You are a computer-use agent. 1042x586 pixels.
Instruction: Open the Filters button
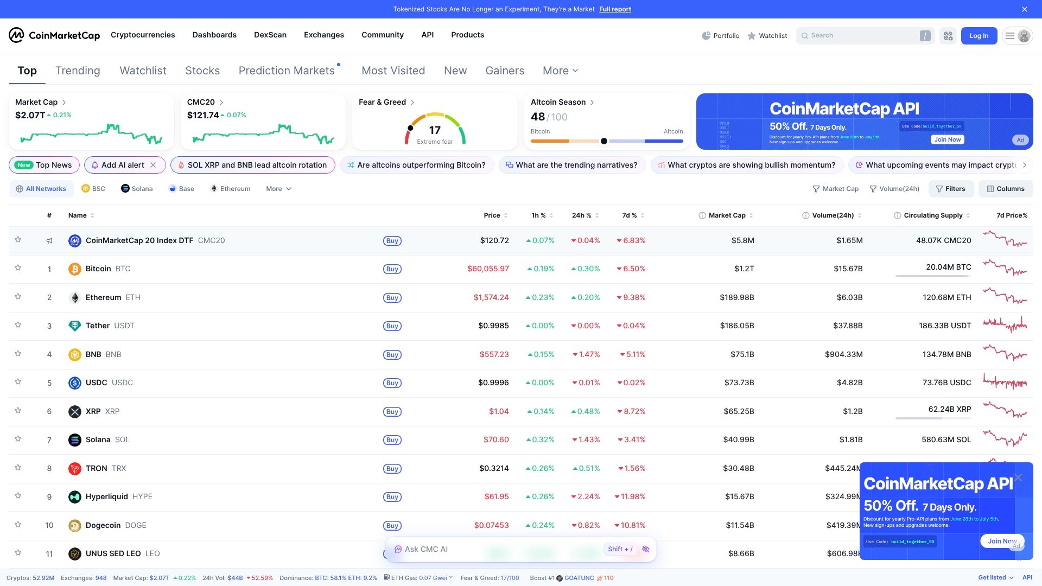[x=950, y=189]
